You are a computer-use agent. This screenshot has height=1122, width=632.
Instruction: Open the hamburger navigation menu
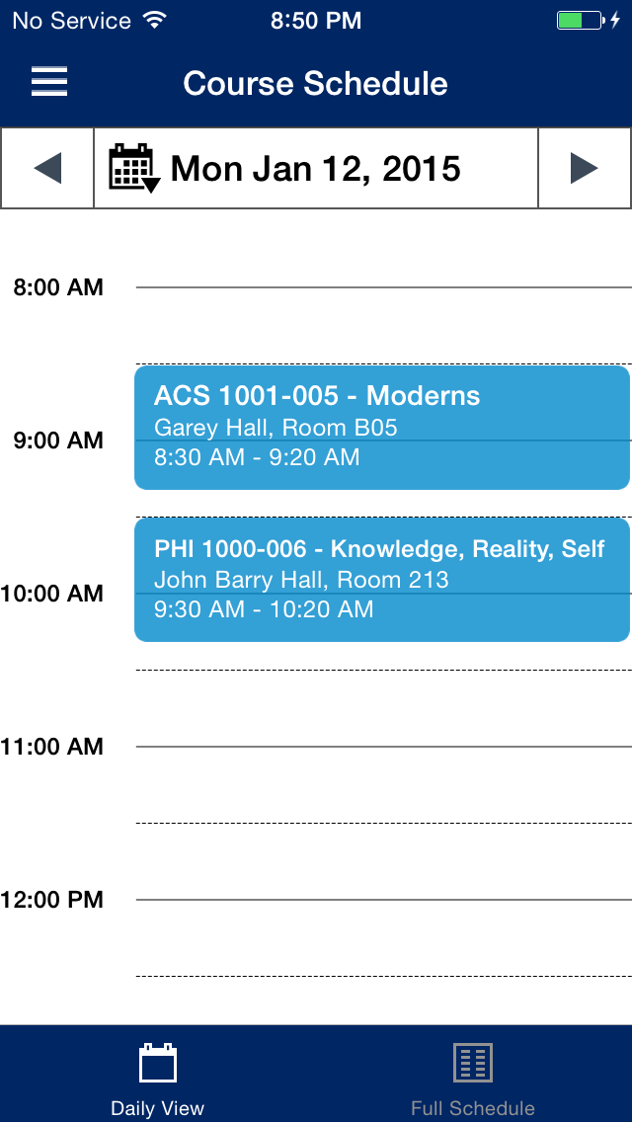click(49, 82)
